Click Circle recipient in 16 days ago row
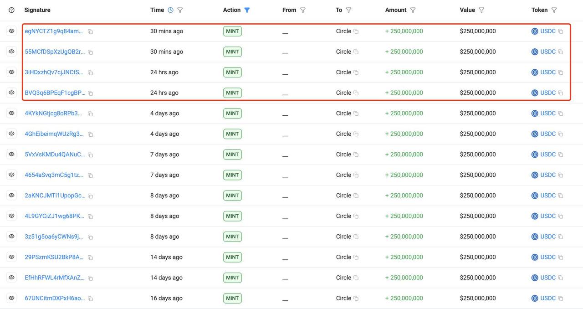The image size is (583, 309). (x=343, y=298)
